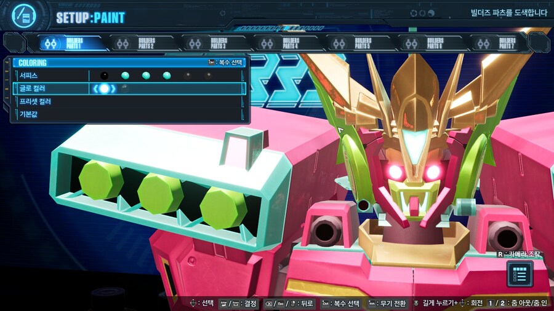Click the 선택 select hint in footer
This screenshot has width=554, height=311.
pyautogui.click(x=207, y=303)
